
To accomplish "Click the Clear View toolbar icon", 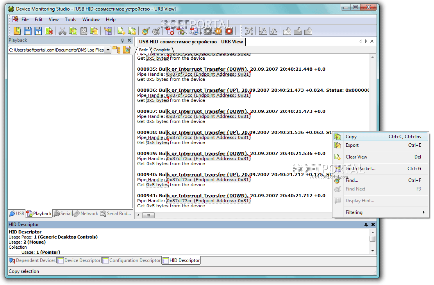I will 121,31.
